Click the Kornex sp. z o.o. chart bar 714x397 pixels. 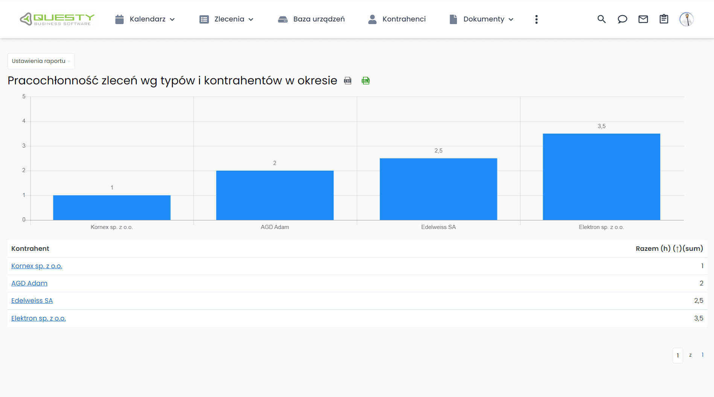point(112,208)
